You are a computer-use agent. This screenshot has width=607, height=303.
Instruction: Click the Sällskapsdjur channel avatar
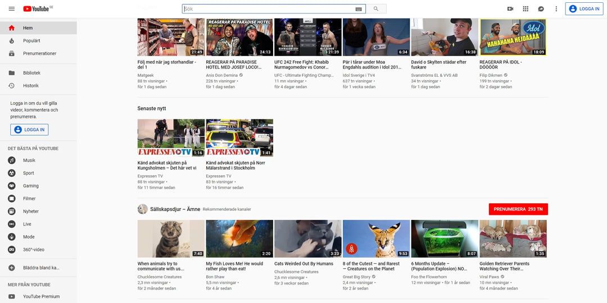point(142,209)
